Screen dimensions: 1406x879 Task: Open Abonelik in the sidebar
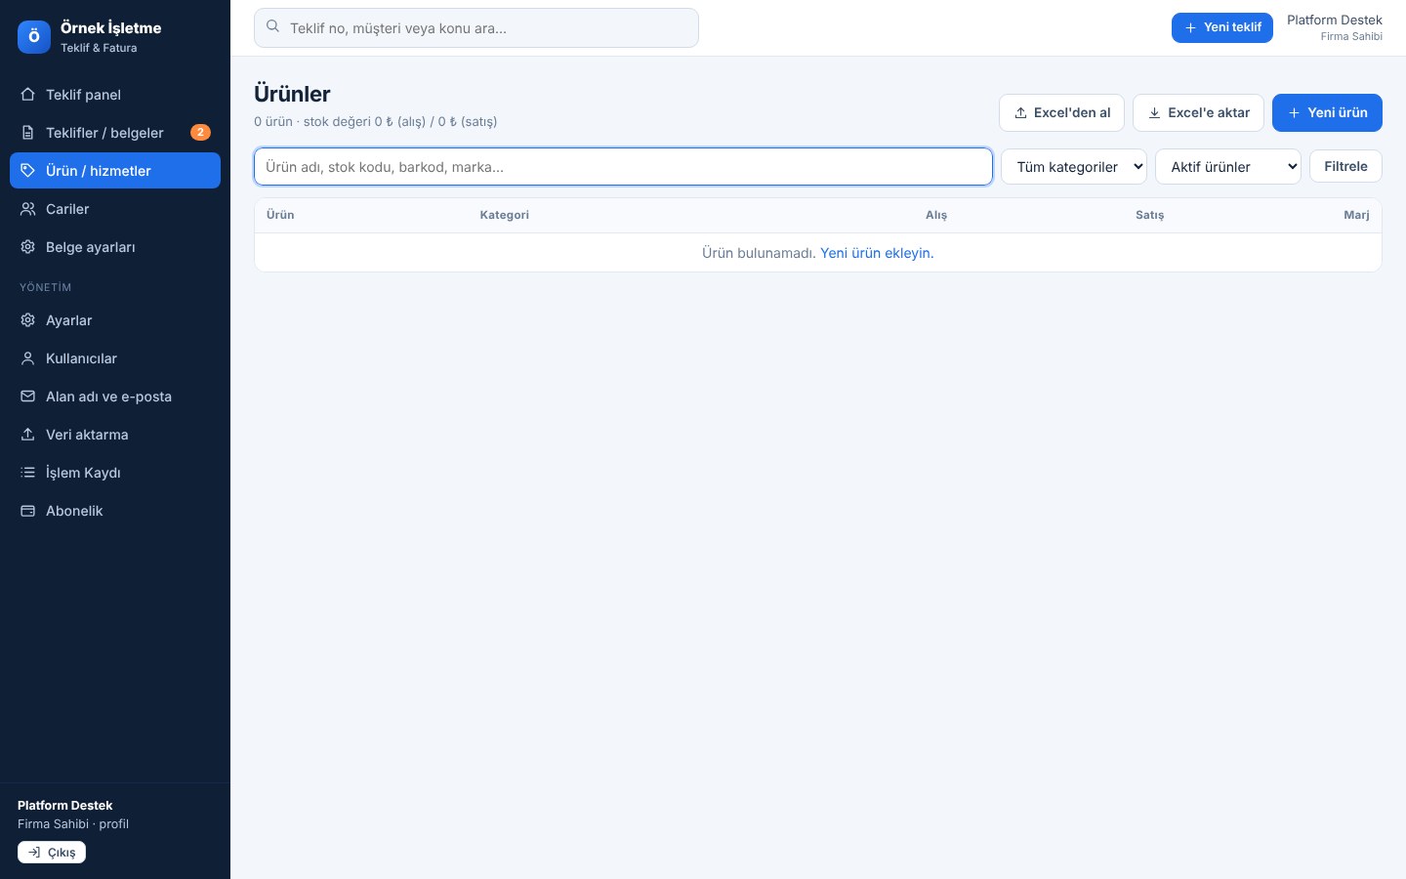[x=115, y=511]
